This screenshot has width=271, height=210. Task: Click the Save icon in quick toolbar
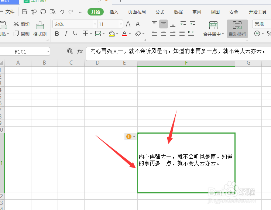(x=25, y=12)
